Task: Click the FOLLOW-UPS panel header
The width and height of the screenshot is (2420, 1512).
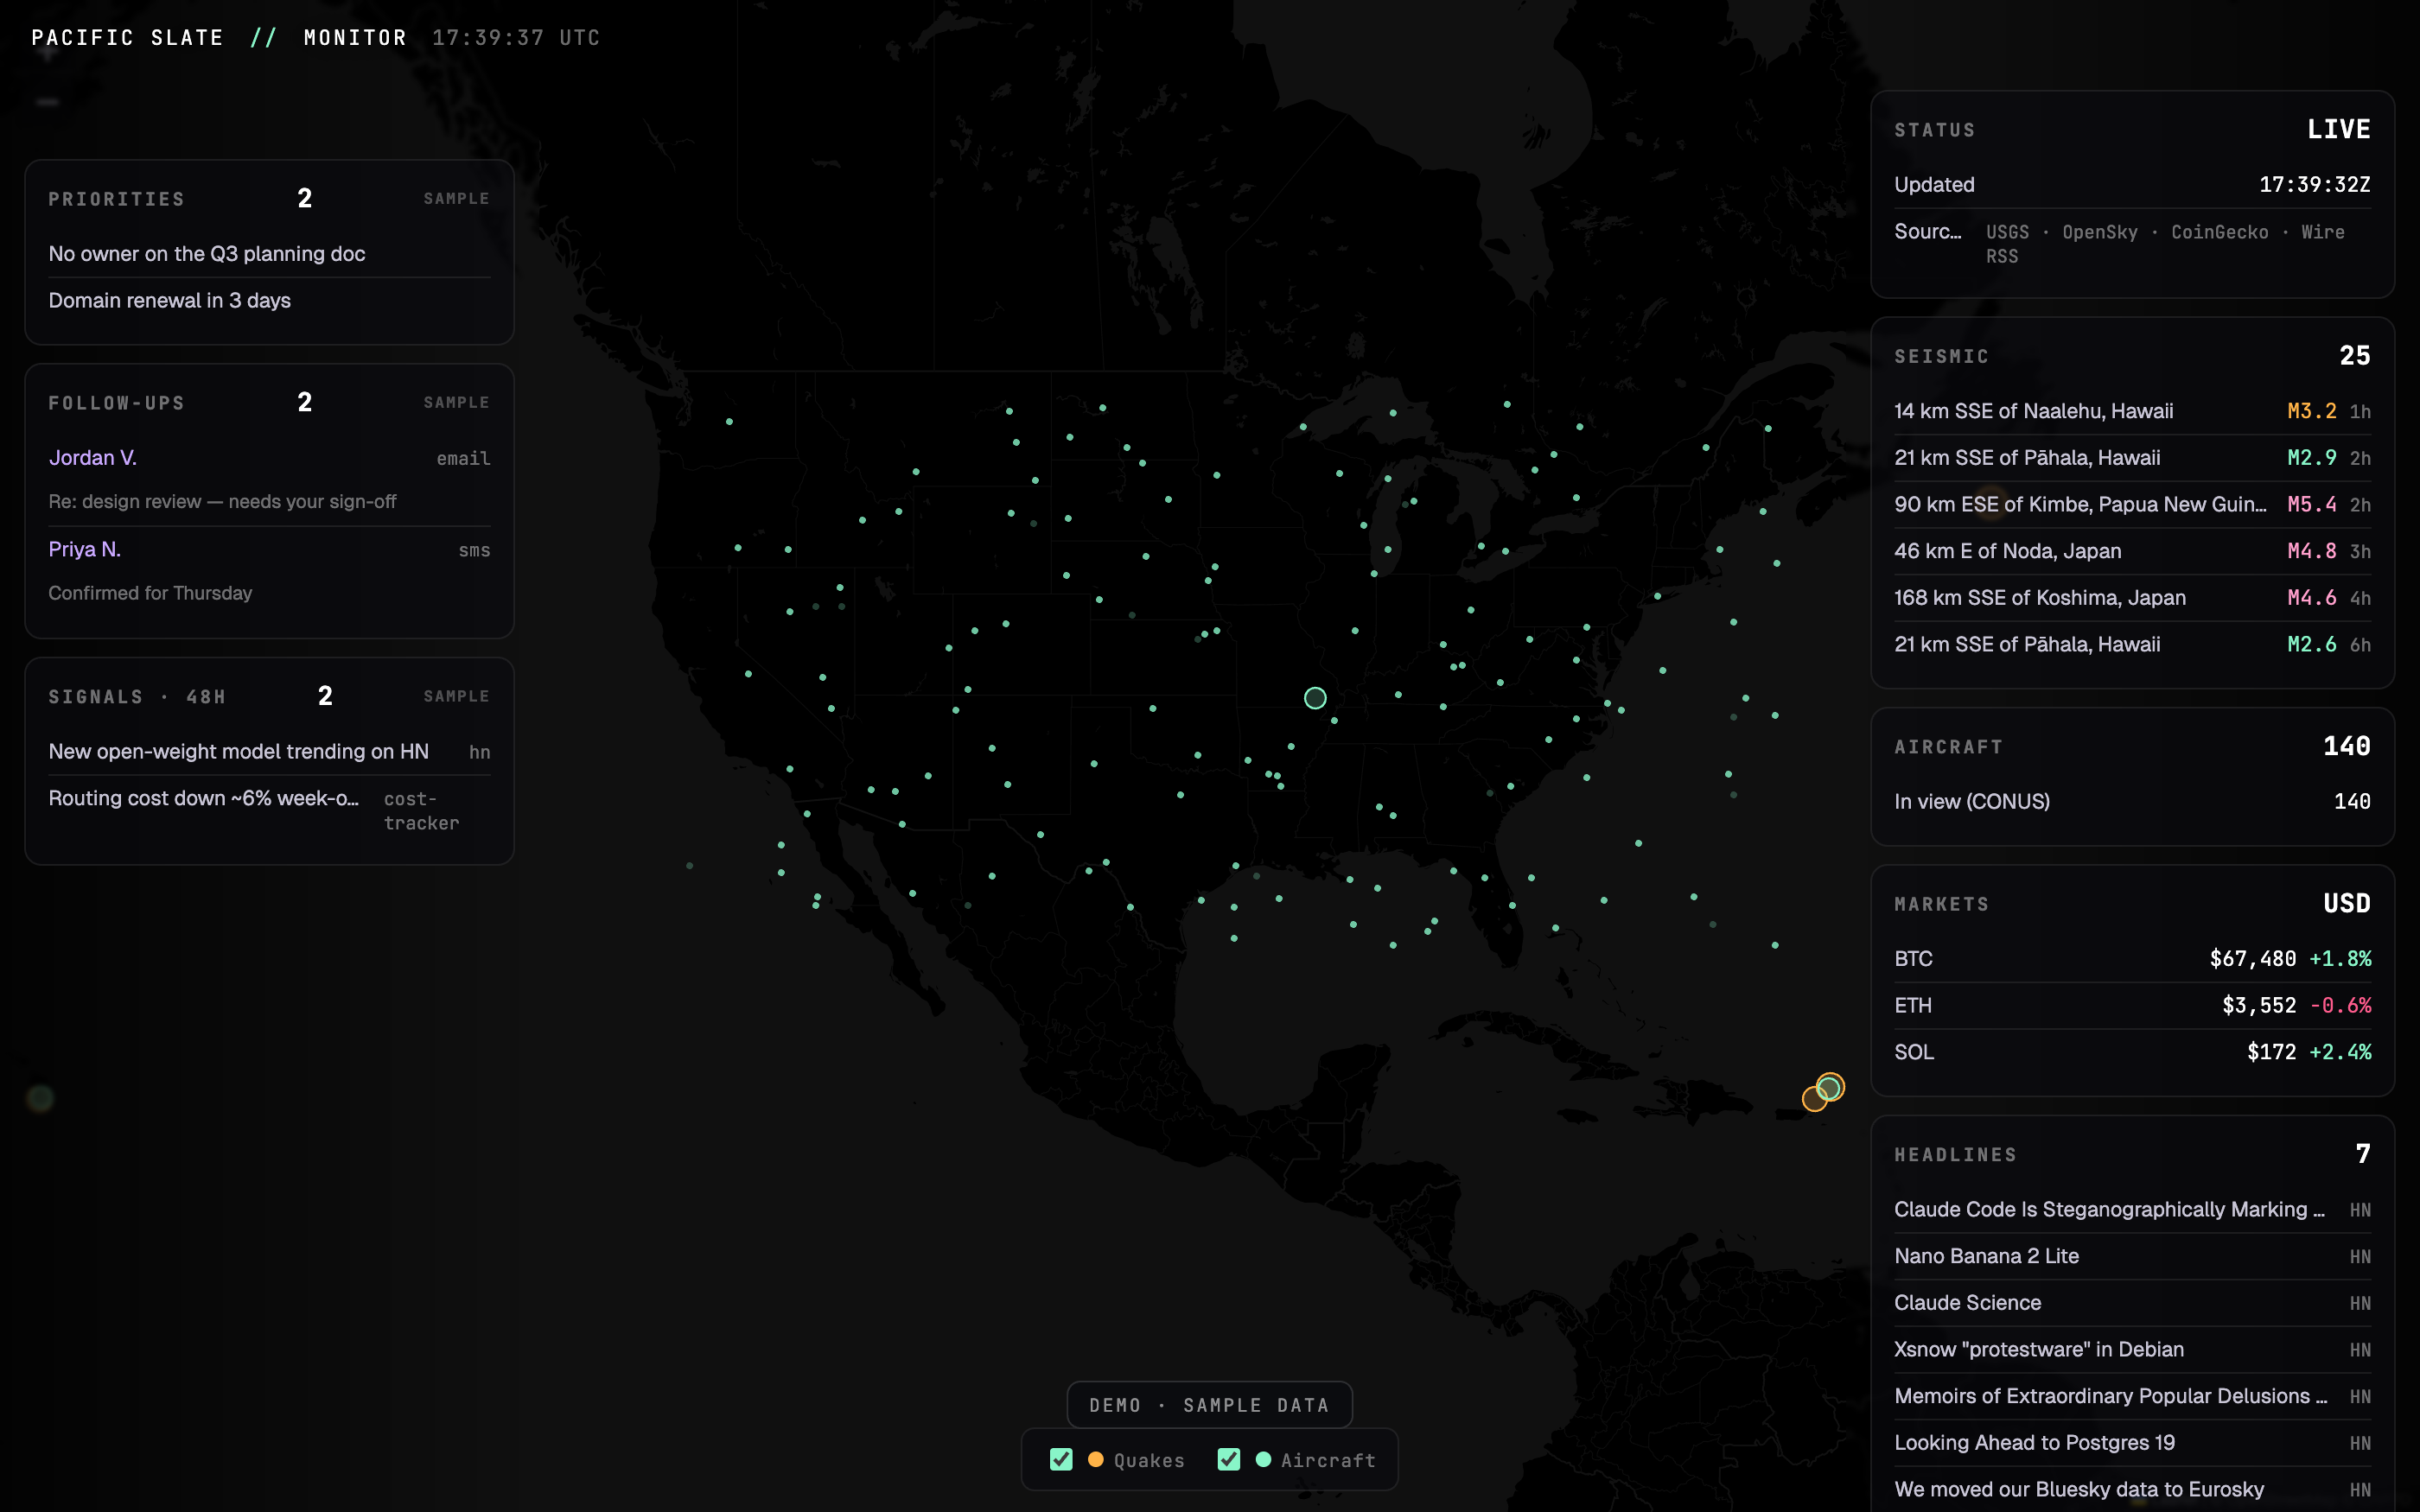Action: point(117,403)
